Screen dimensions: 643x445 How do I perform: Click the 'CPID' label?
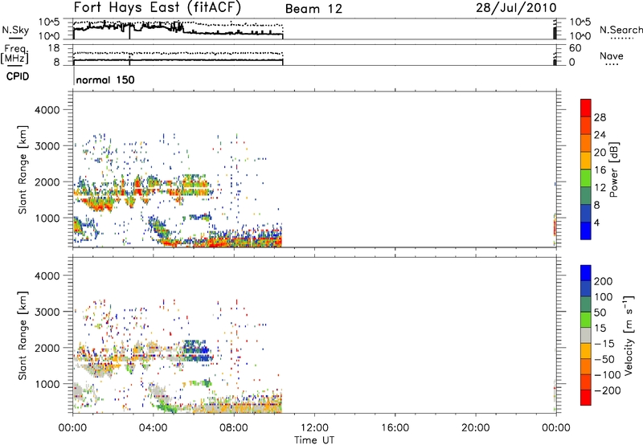click(18, 76)
